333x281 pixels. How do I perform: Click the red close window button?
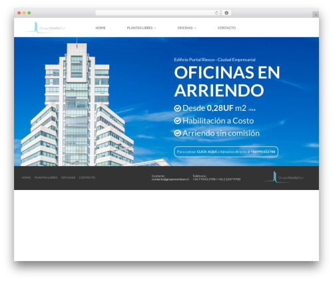[x=19, y=13]
